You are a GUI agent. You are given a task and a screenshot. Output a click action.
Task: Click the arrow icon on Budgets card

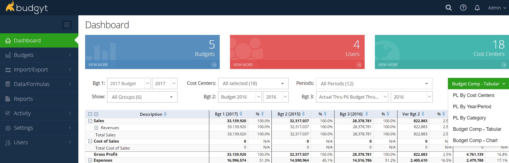(x=214, y=65)
